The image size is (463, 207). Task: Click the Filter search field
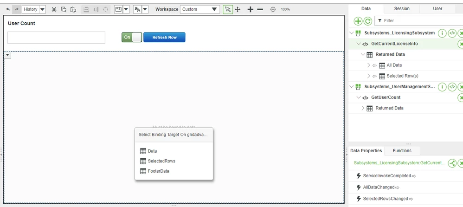pyautogui.click(x=419, y=21)
